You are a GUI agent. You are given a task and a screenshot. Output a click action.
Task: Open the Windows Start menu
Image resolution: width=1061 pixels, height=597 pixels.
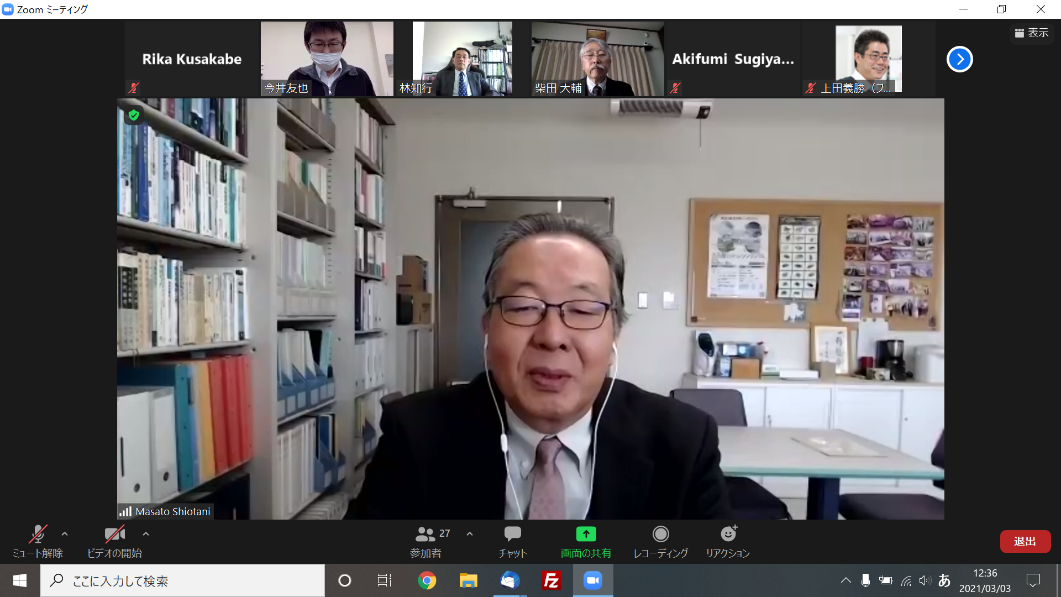click(x=20, y=580)
